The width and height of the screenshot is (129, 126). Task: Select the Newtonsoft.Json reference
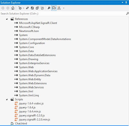point(29,31)
